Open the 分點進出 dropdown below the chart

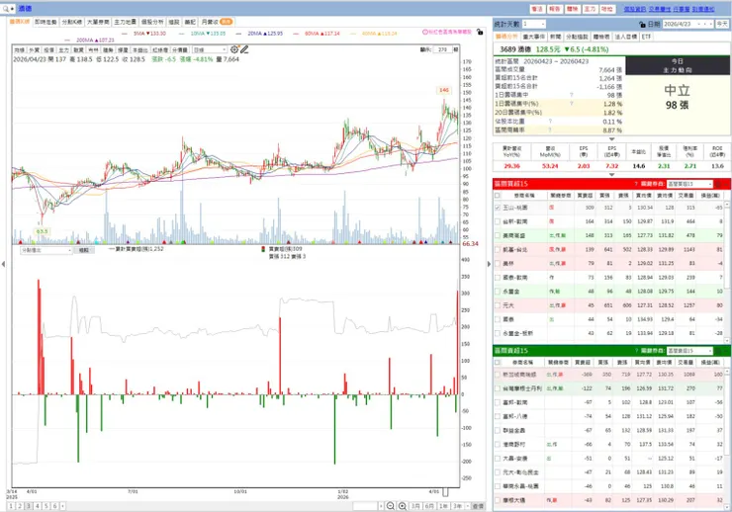tap(46, 250)
